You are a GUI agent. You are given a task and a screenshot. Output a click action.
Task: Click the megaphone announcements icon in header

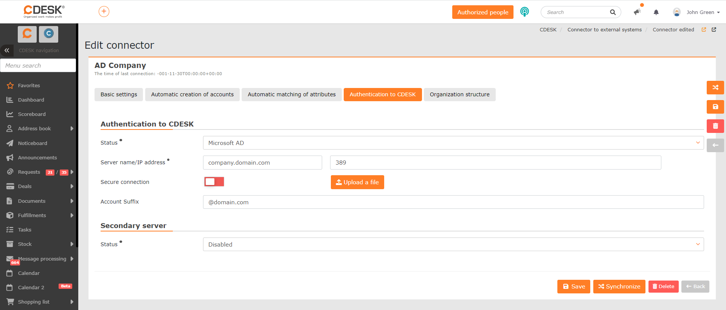click(638, 12)
